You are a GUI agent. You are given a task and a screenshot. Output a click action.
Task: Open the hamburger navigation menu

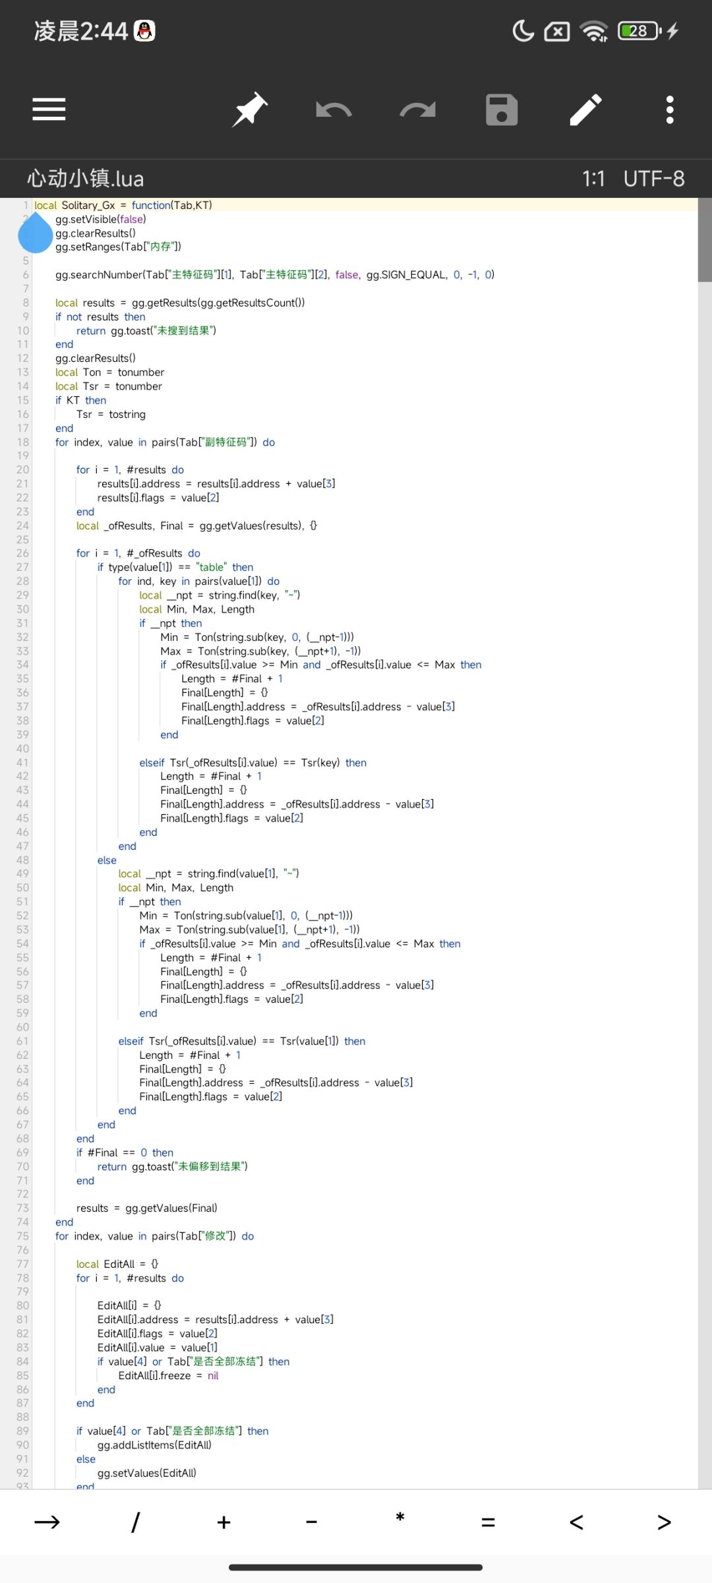pyautogui.click(x=49, y=109)
